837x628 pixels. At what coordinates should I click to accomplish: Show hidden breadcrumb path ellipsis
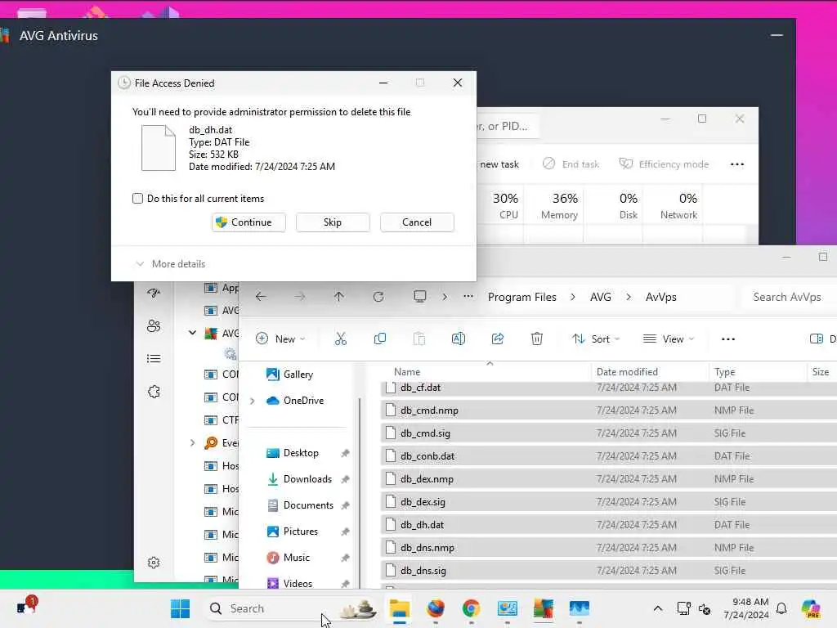[468, 297]
